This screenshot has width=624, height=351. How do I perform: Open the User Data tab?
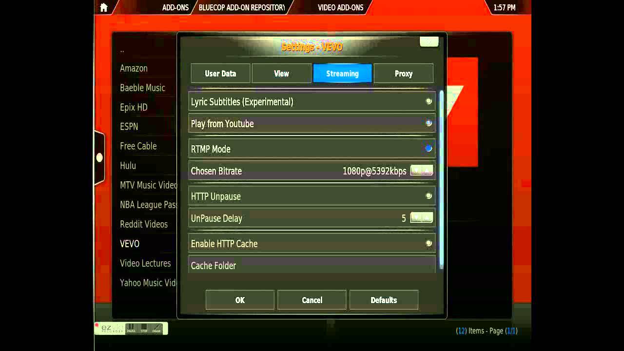(220, 74)
